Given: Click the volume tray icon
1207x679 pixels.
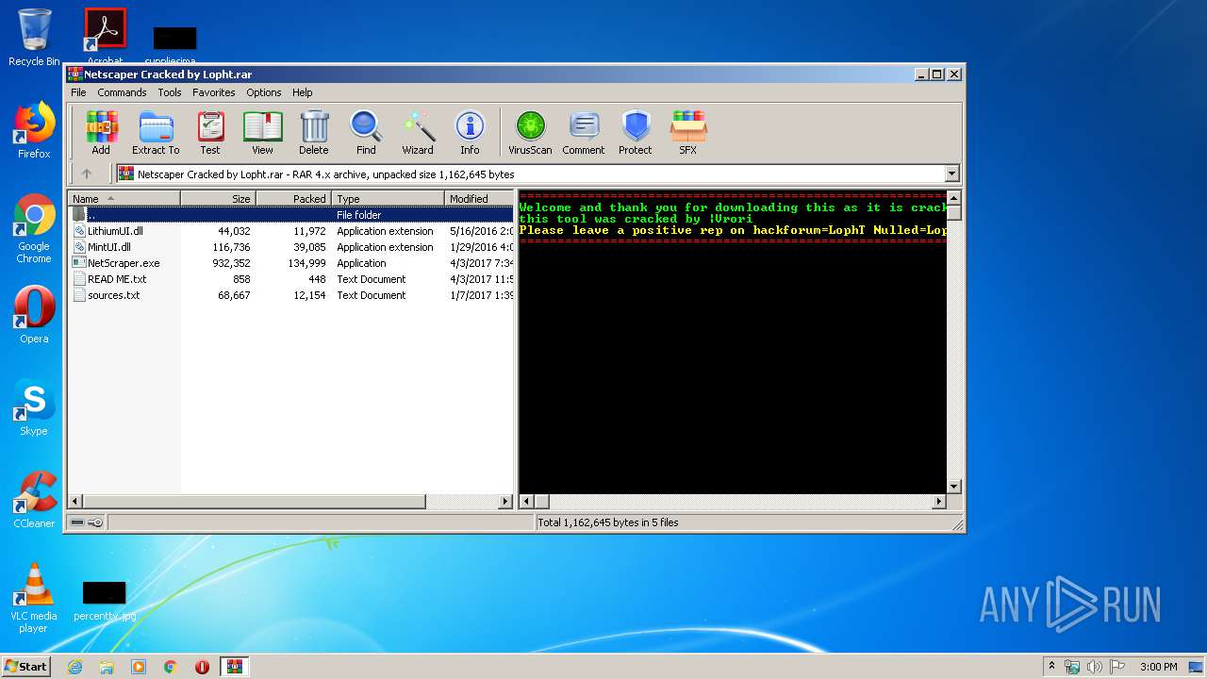Looking at the screenshot, I should 1095,667.
